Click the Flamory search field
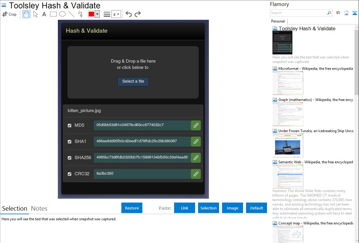 298,13
